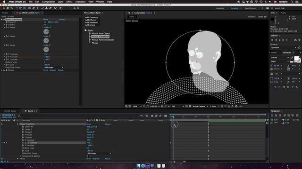Toggle the Z Translate stopwatch in Effect Controls
This screenshot has height=169, width=302.
point(6,60)
